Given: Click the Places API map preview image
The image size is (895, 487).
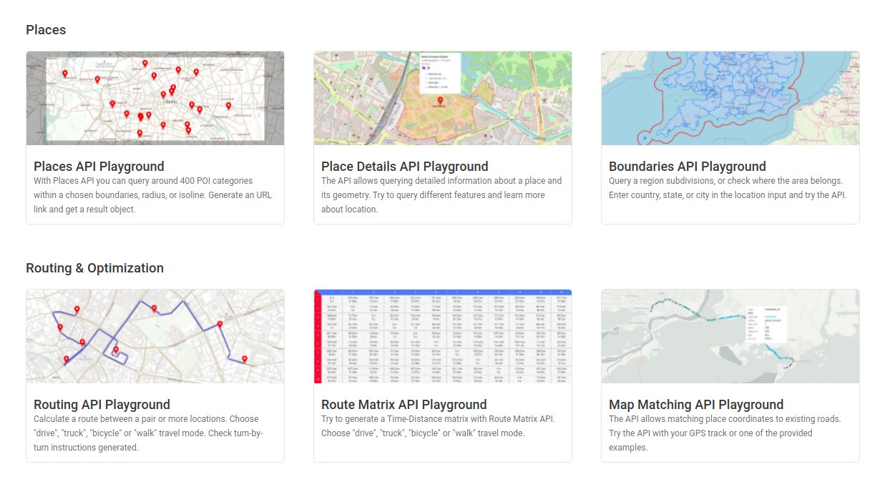Looking at the screenshot, I should point(155,98).
